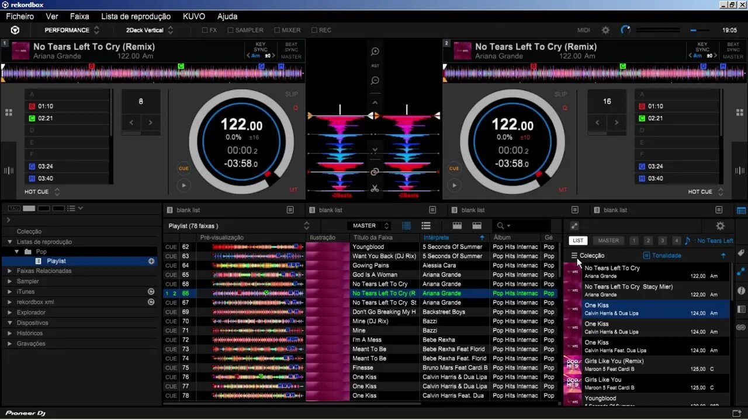The width and height of the screenshot is (748, 420).
Task: Open the Ver menu
Action: click(52, 16)
